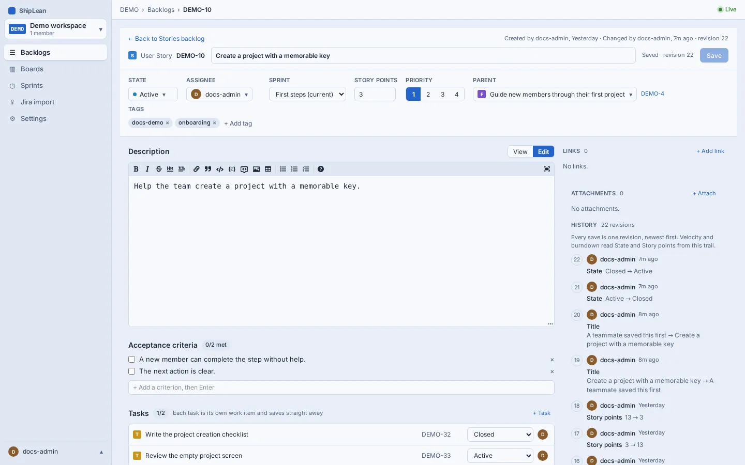Click the comment-code bubble toolbar icon
This screenshot has height=465, width=745.
coord(244,169)
